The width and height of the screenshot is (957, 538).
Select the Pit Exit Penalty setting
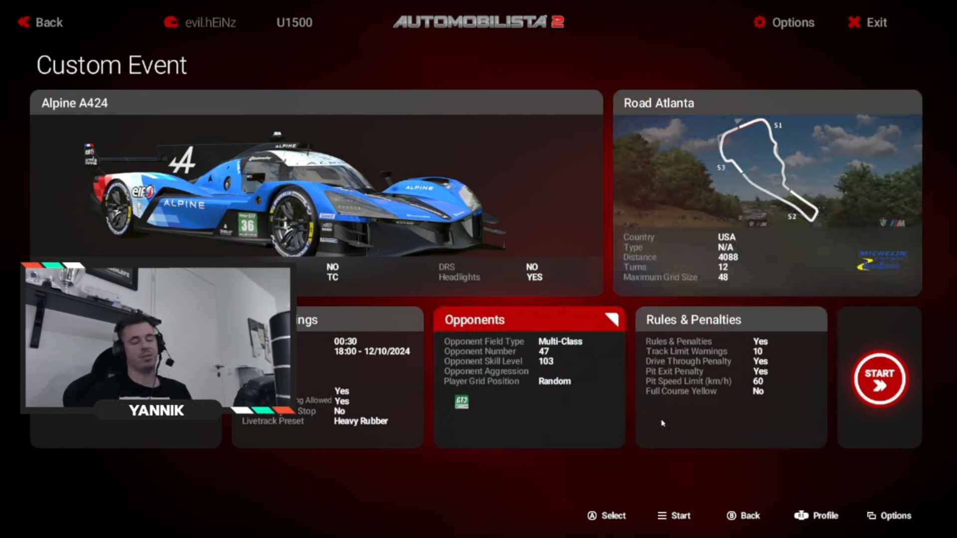pyautogui.click(x=674, y=371)
